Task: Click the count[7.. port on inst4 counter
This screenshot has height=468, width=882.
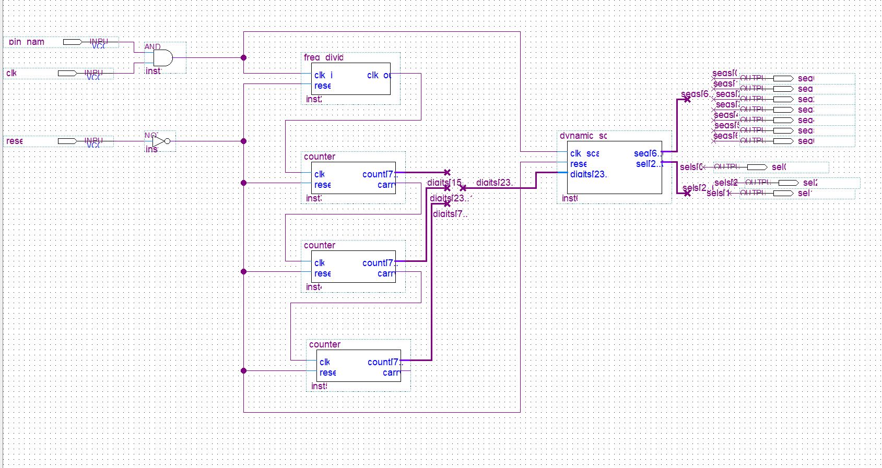Action: 380,263
